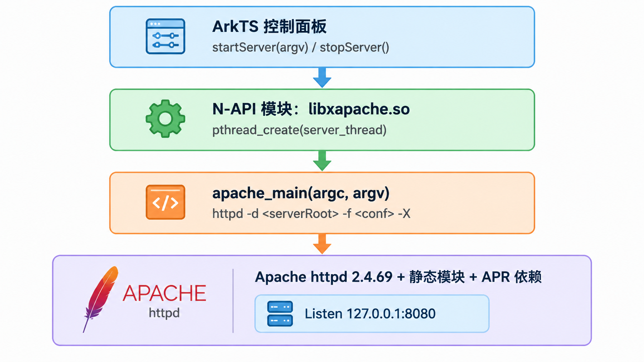Screen dimensions: 644x362
Task: Click the 'httpd -d <serverRoot> -f <conf> -X' text
Action: (x=311, y=214)
